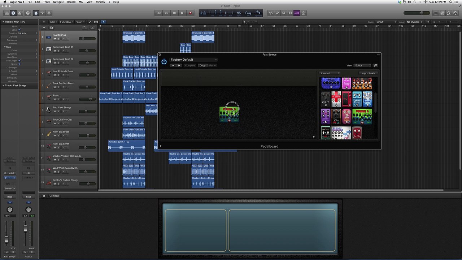
Task: Toggle the purple Count-in 1234 button
Action: pos(297,13)
